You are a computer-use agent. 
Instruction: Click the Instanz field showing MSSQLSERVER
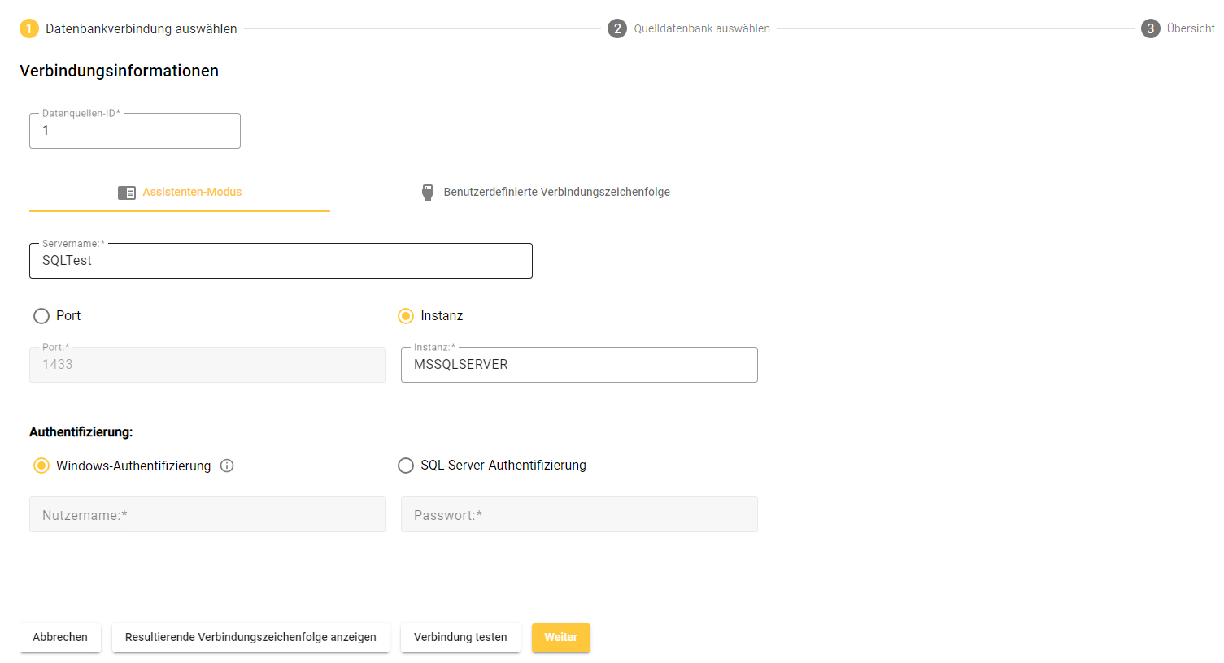pos(579,365)
